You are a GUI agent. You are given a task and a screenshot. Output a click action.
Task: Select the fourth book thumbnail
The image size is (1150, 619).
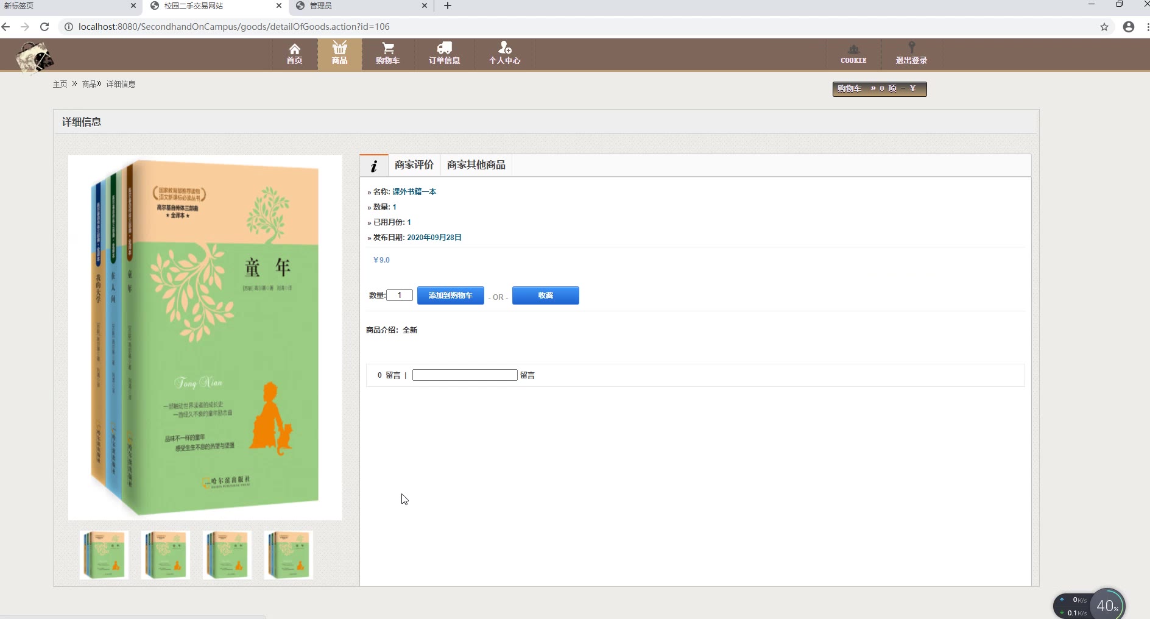tap(288, 554)
